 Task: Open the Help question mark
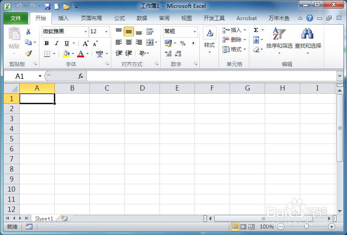[310, 18]
